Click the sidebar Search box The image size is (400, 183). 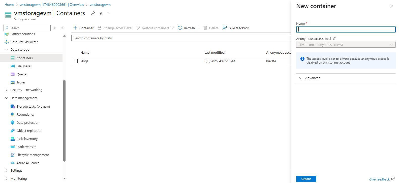pos(27,28)
